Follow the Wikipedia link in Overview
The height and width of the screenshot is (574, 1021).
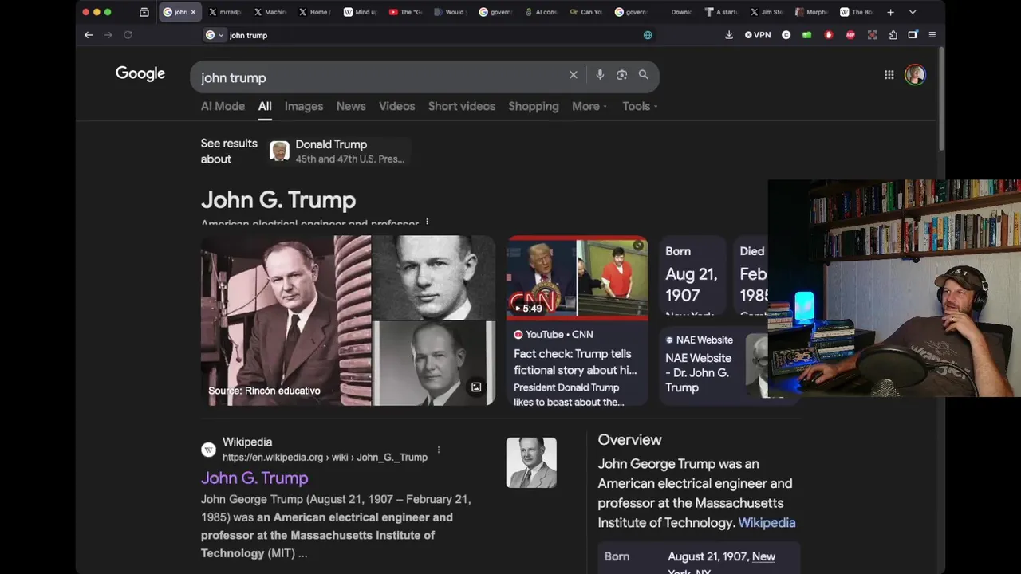tap(767, 523)
